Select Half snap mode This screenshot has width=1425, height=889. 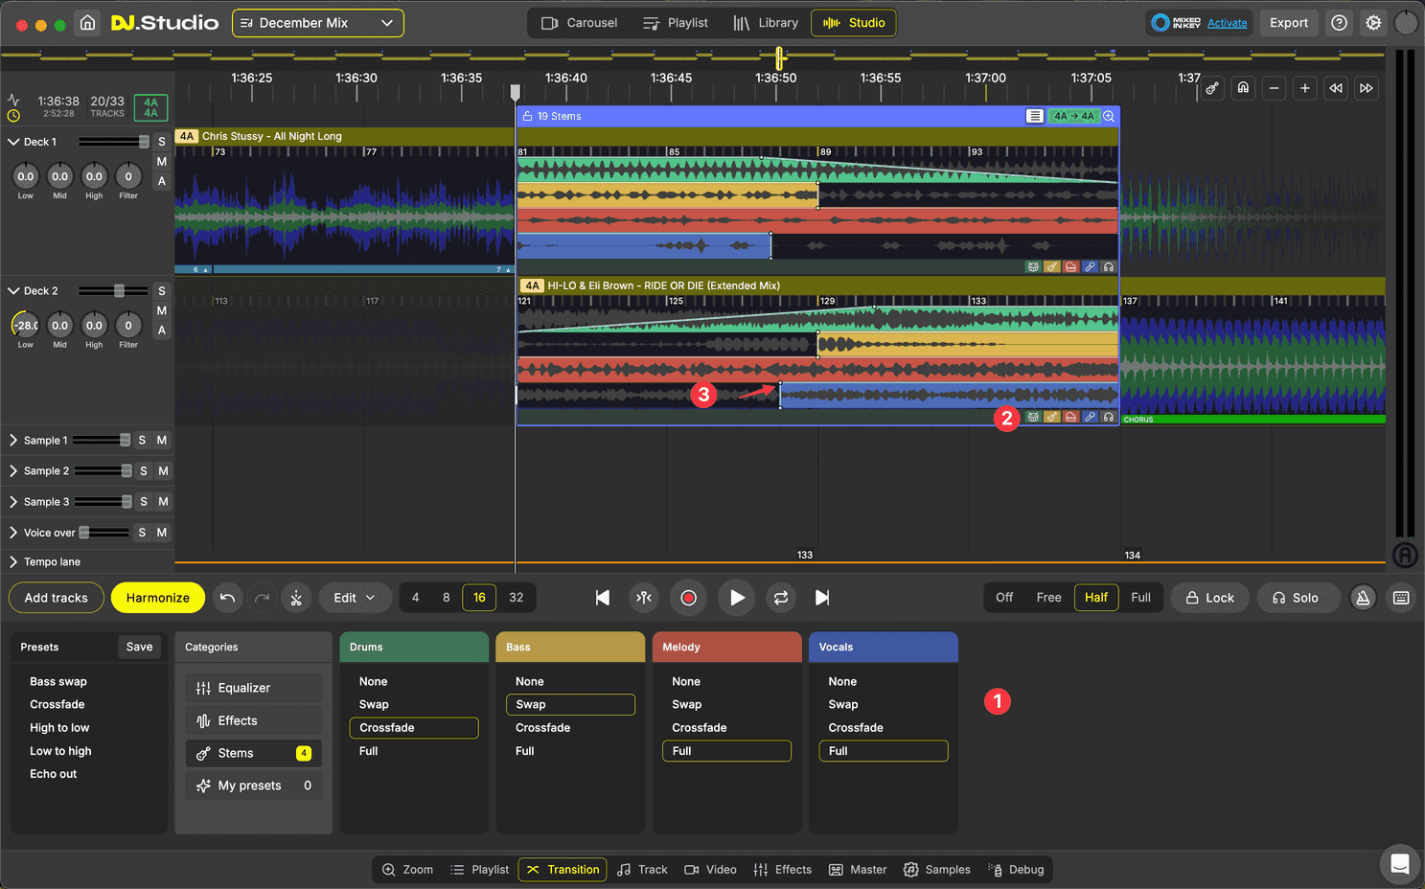point(1095,598)
